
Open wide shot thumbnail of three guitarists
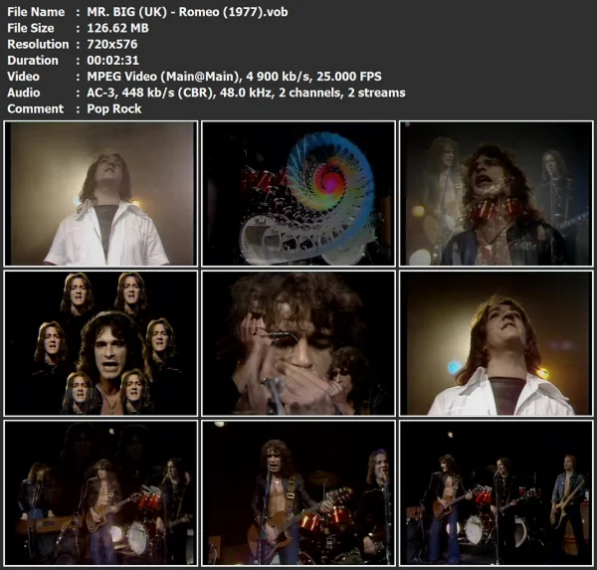tap(497, 492)
